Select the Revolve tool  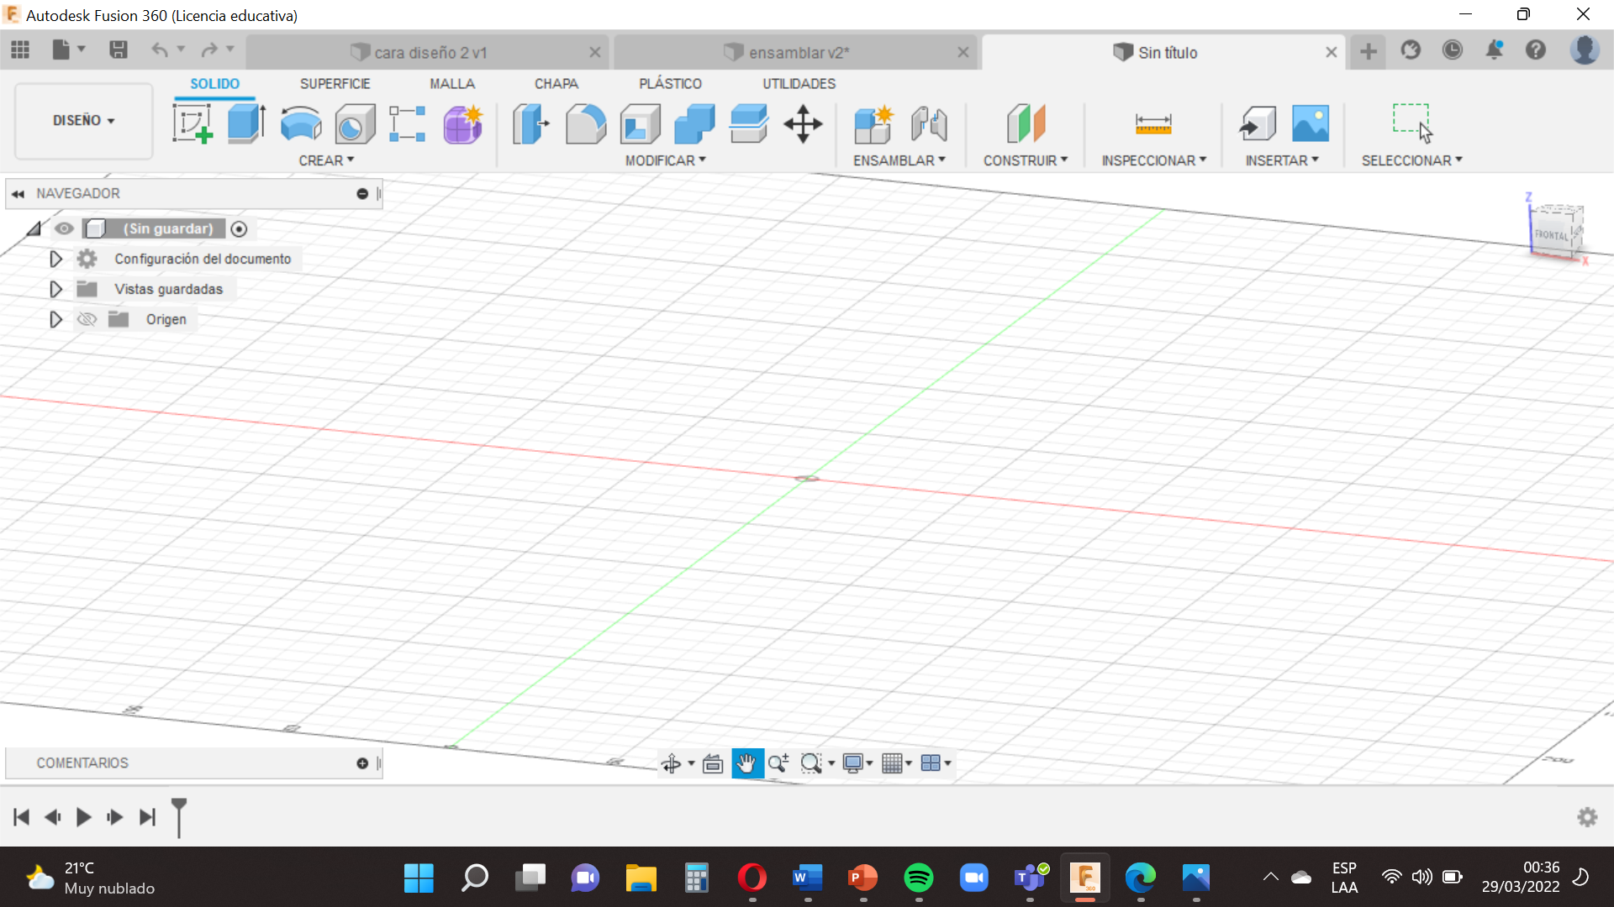pyautogui.click(x=300, y=124)
